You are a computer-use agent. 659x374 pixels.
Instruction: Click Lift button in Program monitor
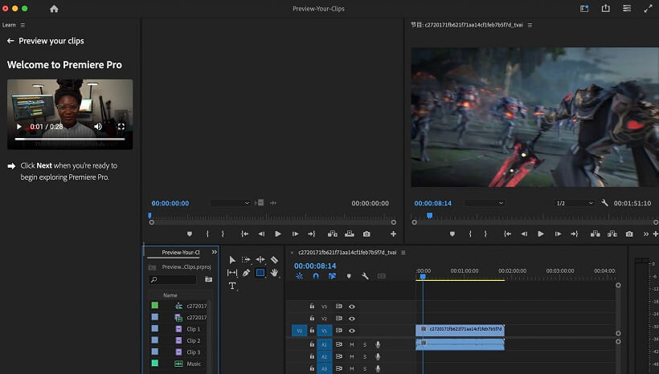click(596, 234)
